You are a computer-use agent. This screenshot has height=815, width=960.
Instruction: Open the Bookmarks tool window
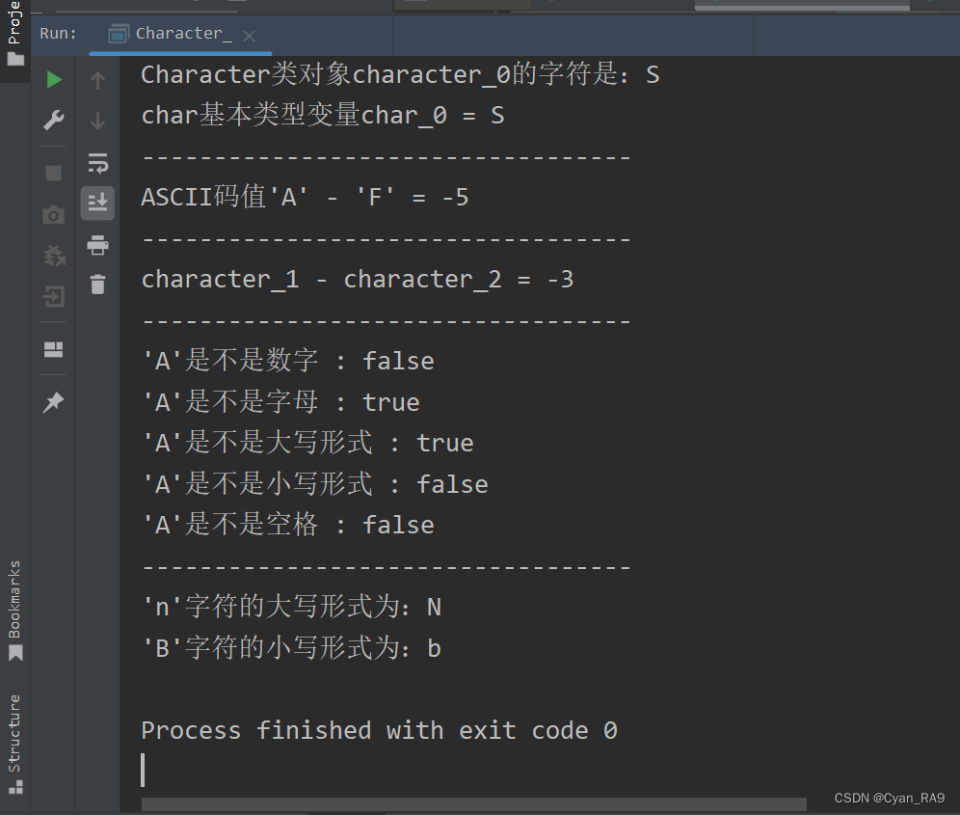[14, 611]
